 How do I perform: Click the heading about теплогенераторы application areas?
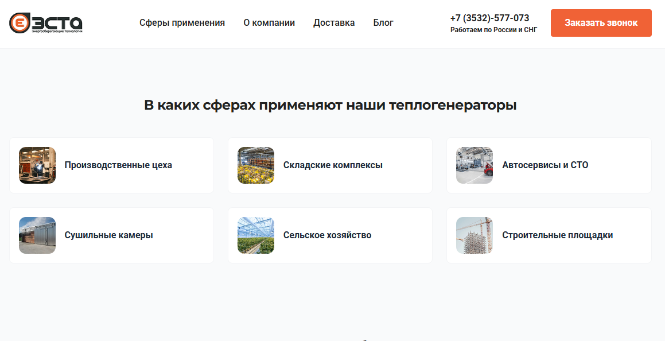tap(330, 104)
